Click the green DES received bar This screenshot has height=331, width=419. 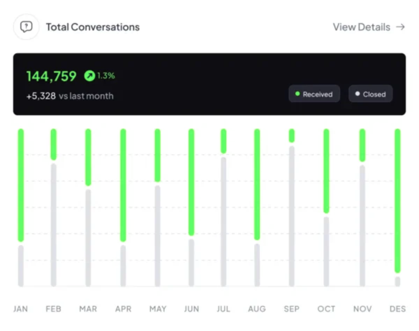(398, 201)
